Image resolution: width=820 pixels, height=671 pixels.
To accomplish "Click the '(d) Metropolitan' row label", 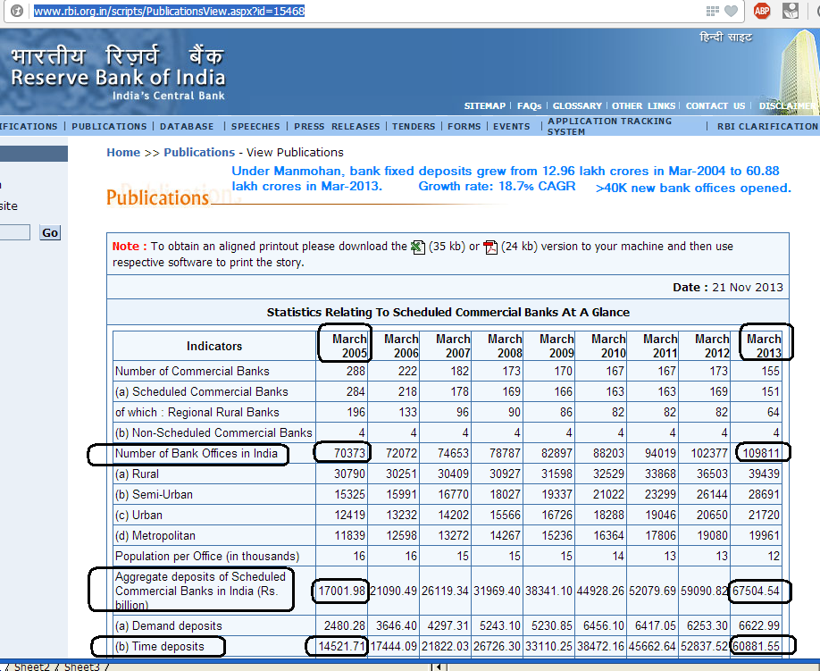I will pyautogui.click(x=155, y=535).
